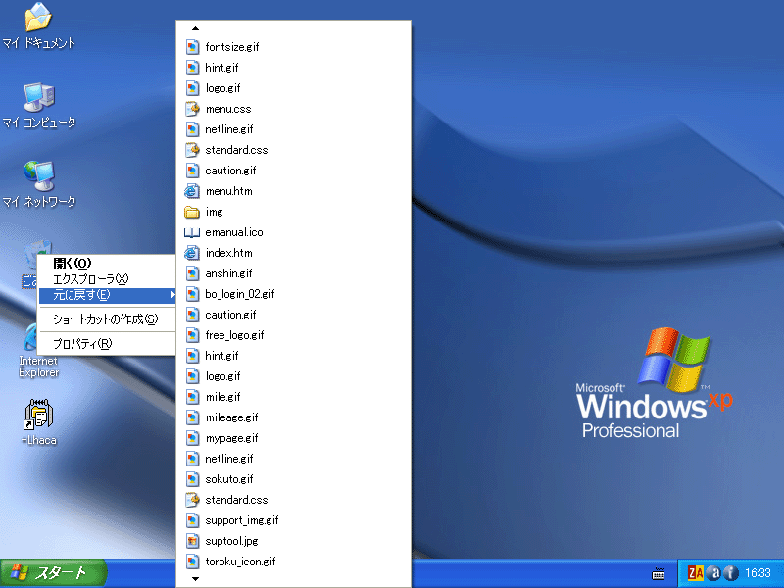This screenshot has height=588, width=784.
Task: Click the image icon beside toroku_icon.gif
Action: tap(192, 562)
